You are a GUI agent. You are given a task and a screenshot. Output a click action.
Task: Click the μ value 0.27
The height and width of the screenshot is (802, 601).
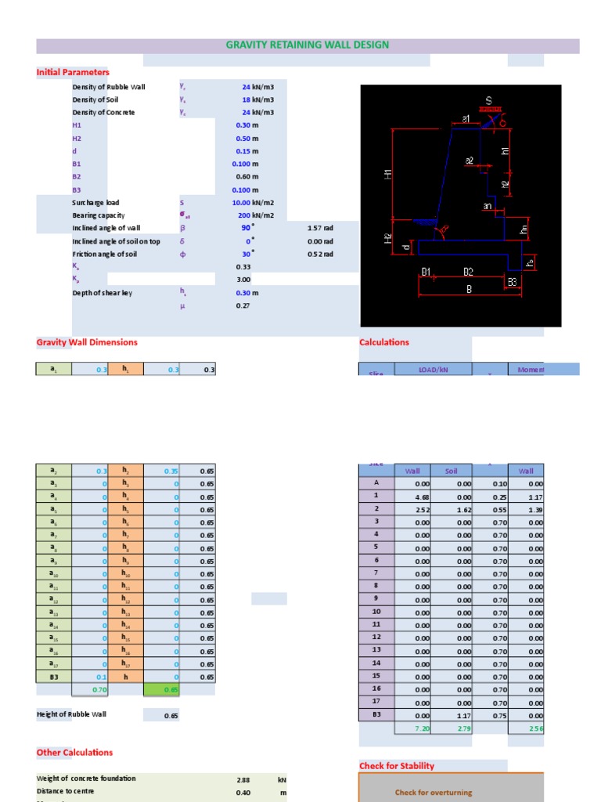point(243,306)
